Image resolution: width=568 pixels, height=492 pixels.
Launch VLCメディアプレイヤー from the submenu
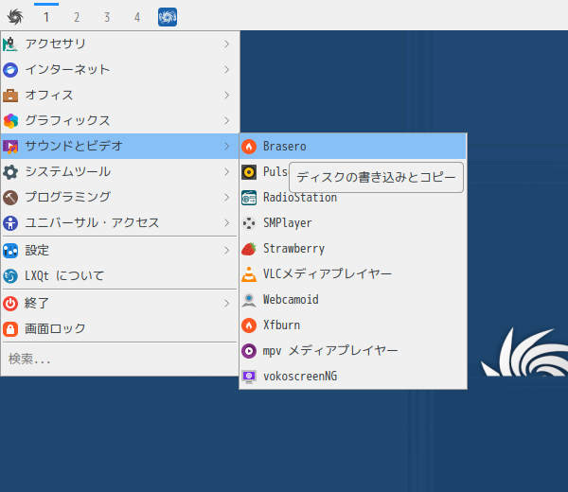click(x=353, y=274)
